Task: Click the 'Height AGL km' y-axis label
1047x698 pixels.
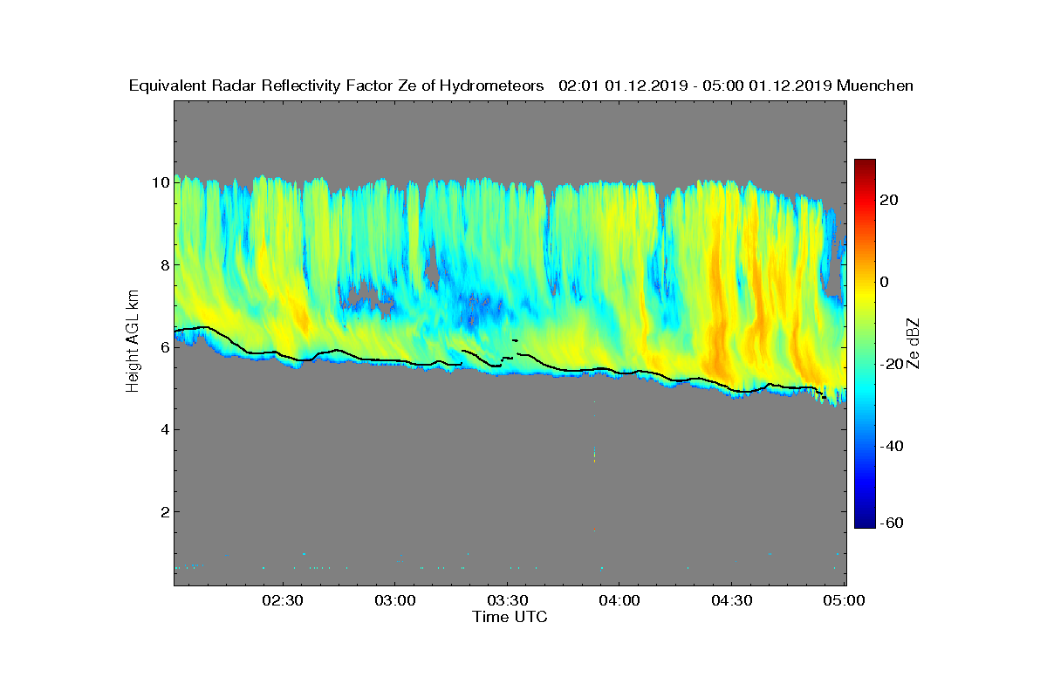Action: pyautogui.click(x=133, y=342)
